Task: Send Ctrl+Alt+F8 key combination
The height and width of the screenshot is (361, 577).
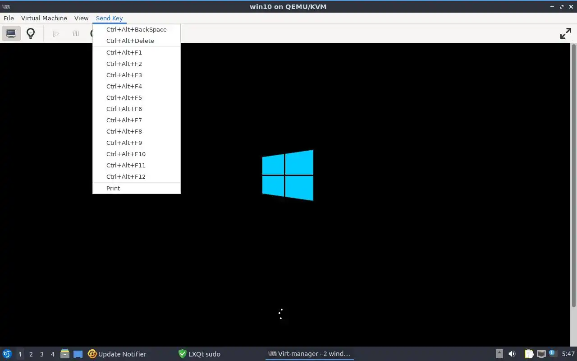Action: pos(137,131)
